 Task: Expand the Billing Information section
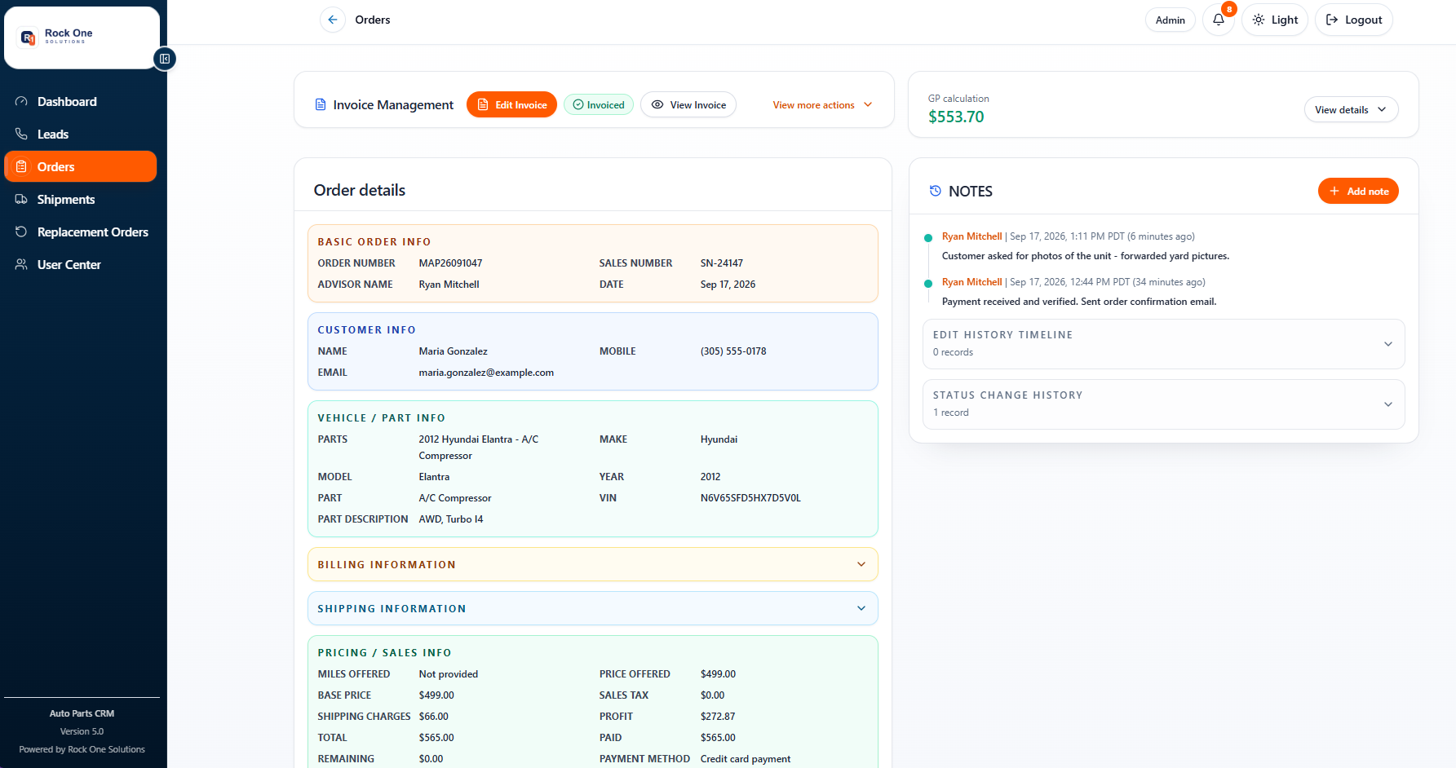(593, 564)
